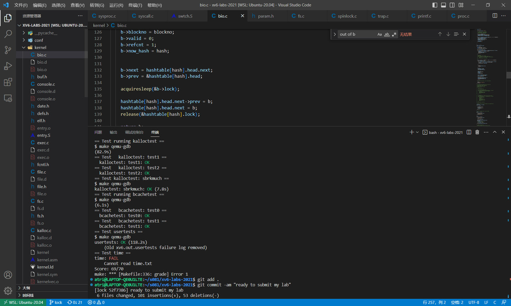Toggle Match Case in find widget
511x306 pixels.
379,34
